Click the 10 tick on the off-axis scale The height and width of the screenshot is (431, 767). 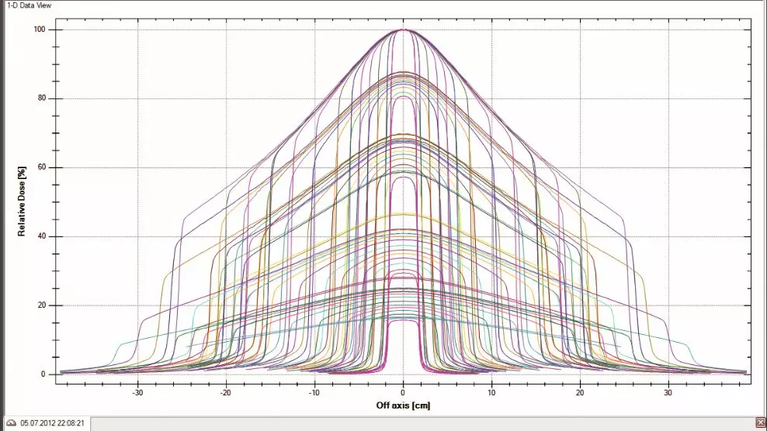click(491, 392)
